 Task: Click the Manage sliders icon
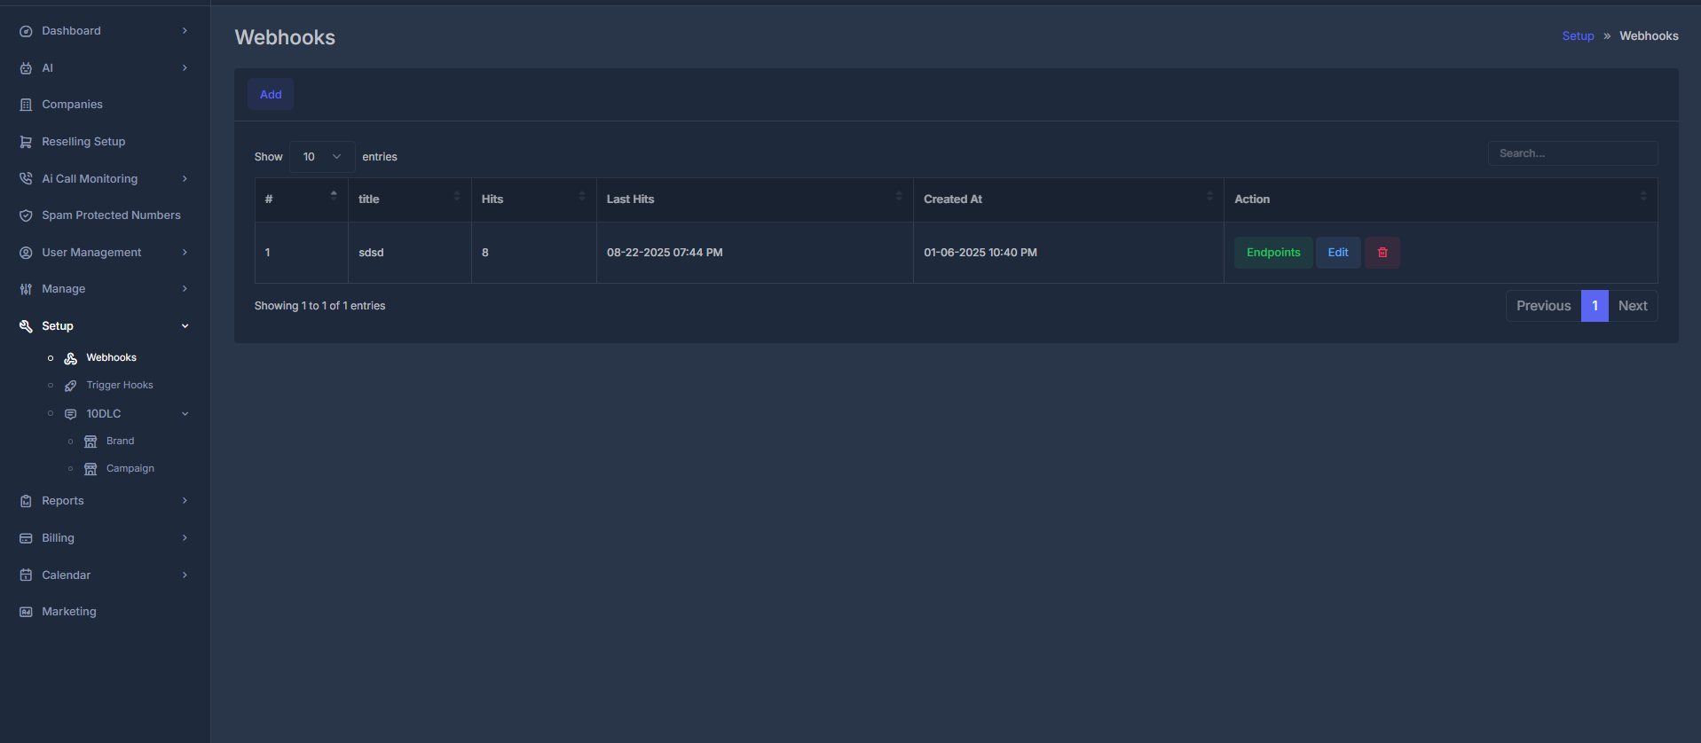click(26, 289)
